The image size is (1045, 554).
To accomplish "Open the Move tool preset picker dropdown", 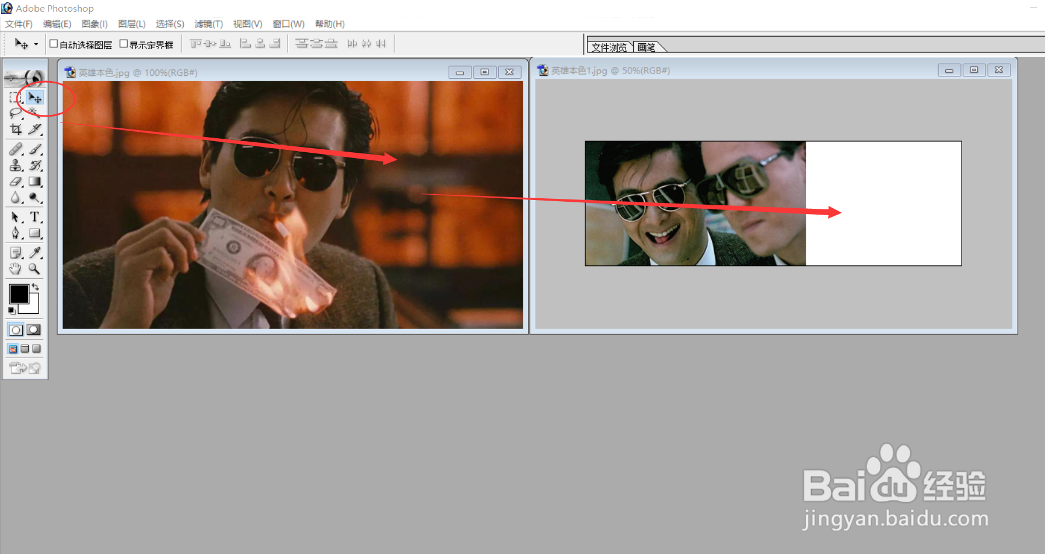I will [36, 44].
